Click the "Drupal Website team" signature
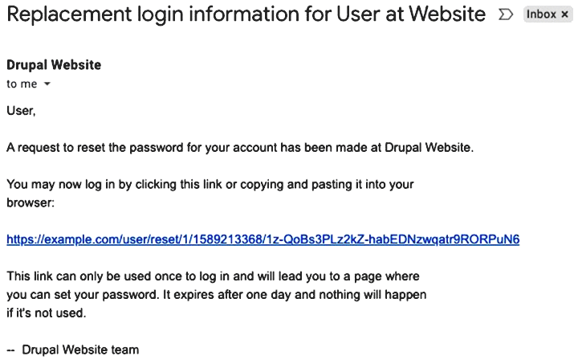578x364 pixels. 80,350
